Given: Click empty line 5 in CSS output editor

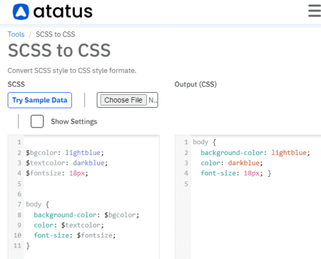Looking at the screenshot, I should point(255,183).
